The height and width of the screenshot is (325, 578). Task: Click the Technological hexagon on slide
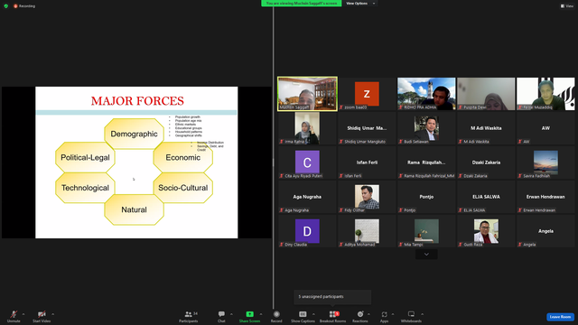85,188
